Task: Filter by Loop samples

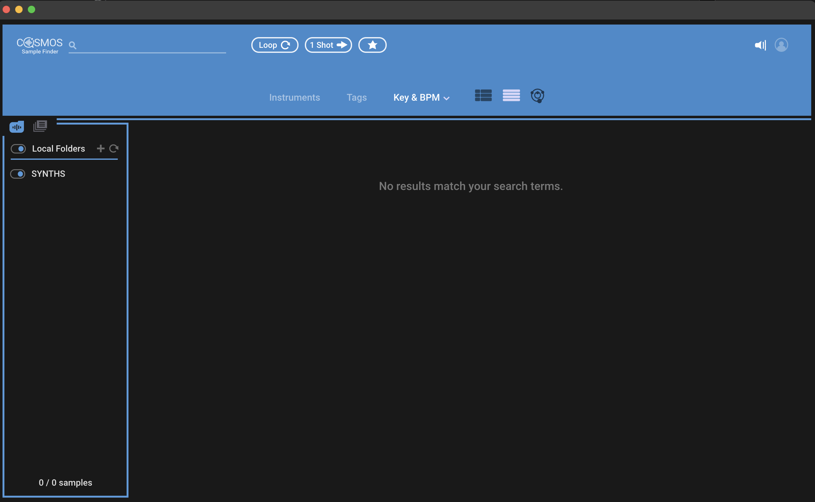Action: [274, 45]
